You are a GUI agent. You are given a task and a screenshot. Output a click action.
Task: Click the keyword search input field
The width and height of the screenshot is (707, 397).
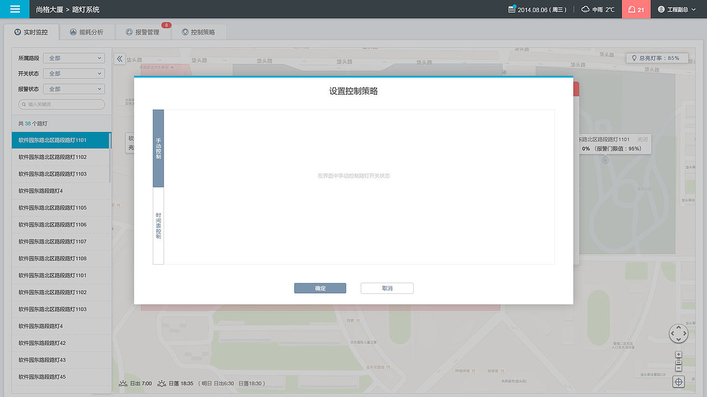point(61,104)
